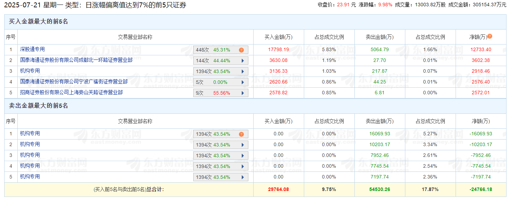Expand arrow for 成都北一环路证券营业部 stats
The image size is (510, 199).
point(242,61)
